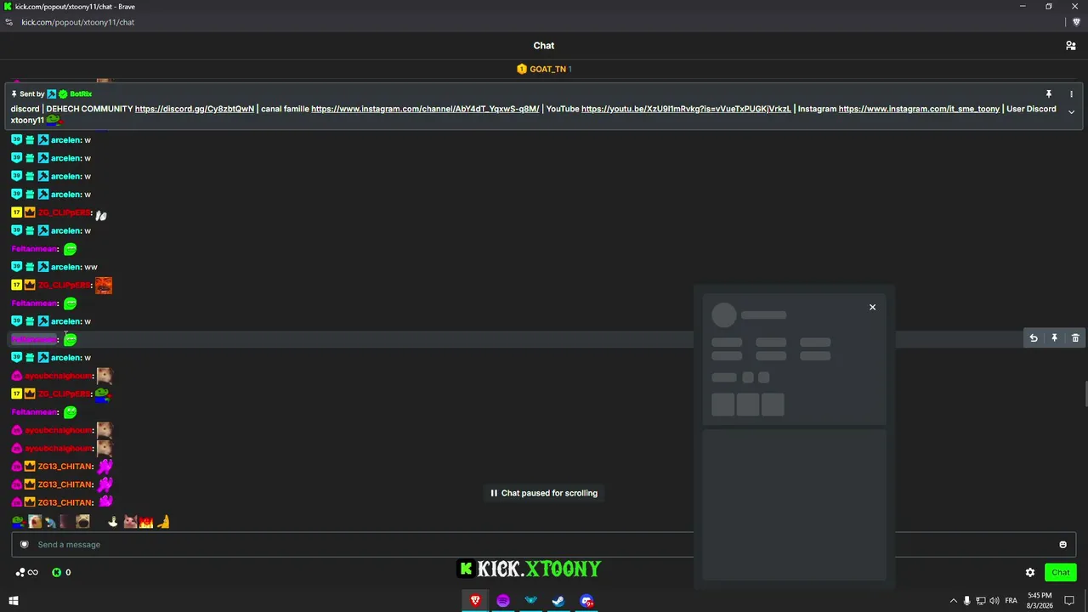Open the YouTube video link
This screenshot has width=1088, height=612.
(x=686, y=109)
